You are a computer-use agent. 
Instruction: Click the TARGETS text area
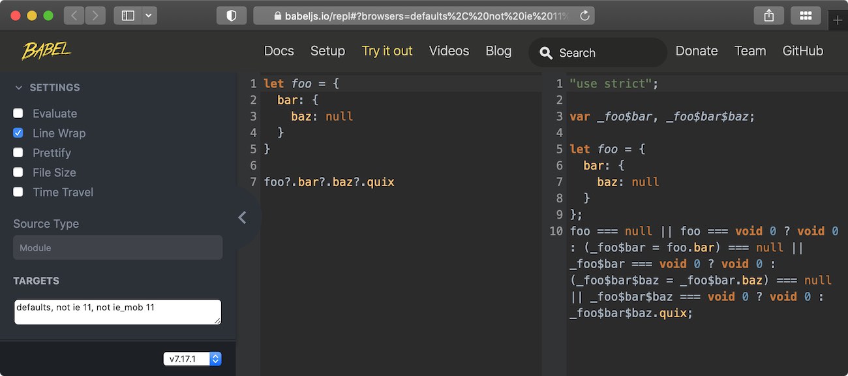pos(117,312)
